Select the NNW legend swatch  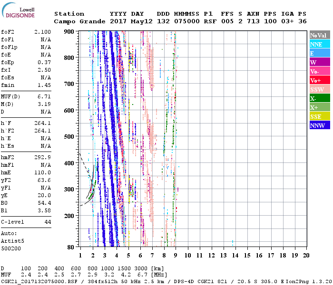(x=320, y=125)
